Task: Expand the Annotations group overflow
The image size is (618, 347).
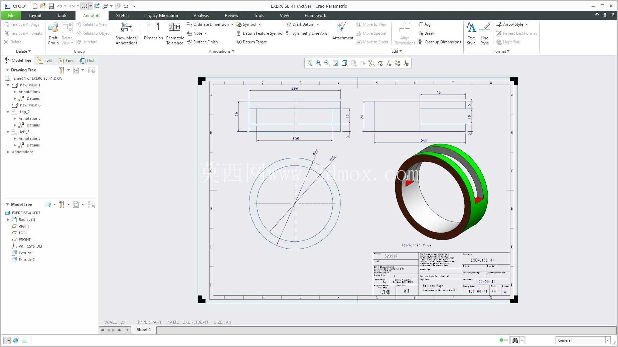Action: [x=221, y=51]
